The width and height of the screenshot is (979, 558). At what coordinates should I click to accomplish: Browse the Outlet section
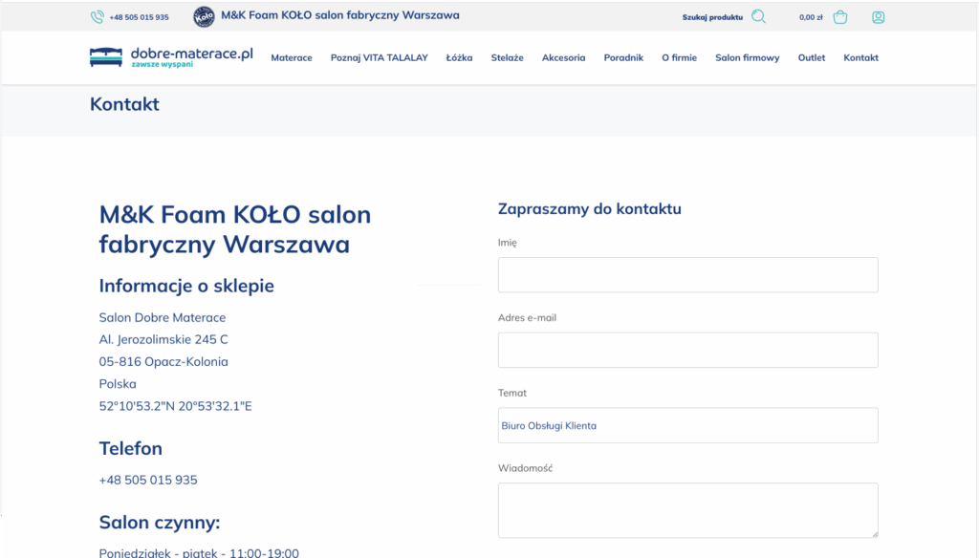pos(812,57)
